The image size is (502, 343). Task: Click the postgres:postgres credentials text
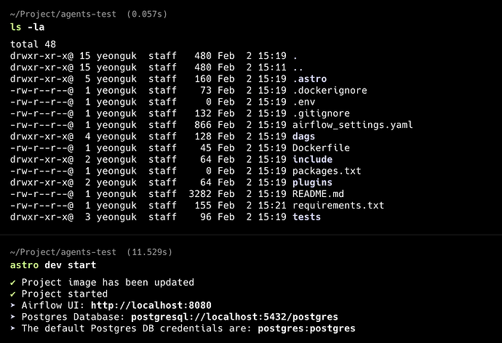[x=307, y=328]
